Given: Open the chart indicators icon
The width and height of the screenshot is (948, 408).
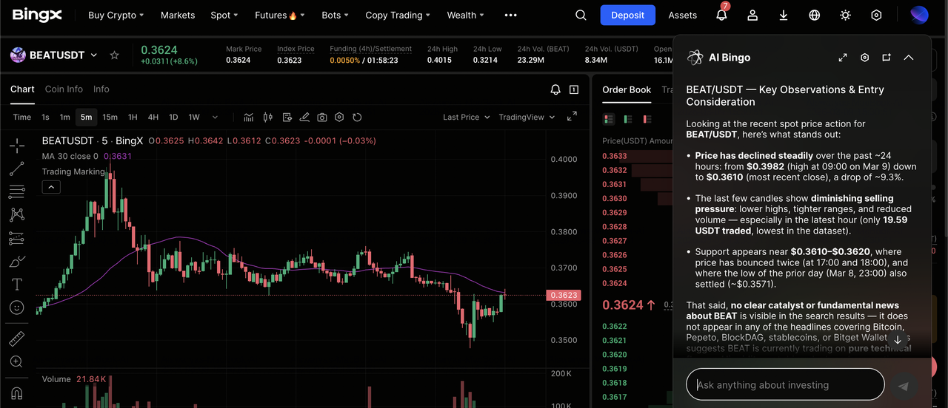Looking at the screenshot, I should pos(249,117).
